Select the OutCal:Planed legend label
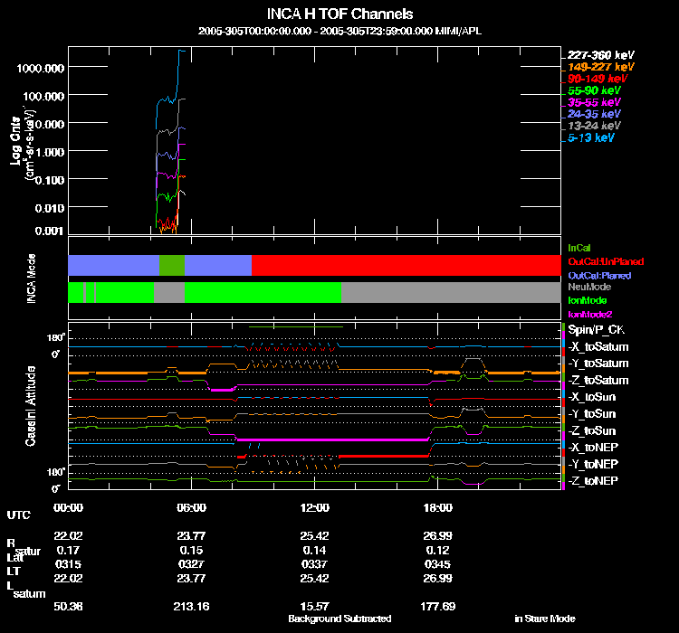The height and width of the screenshot is (633, 679). [x=599, y=276]
